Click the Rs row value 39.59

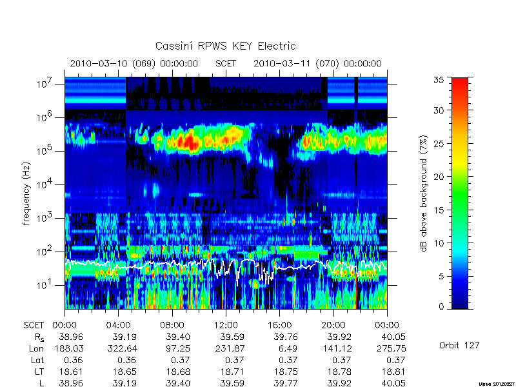tap(232, 337)
